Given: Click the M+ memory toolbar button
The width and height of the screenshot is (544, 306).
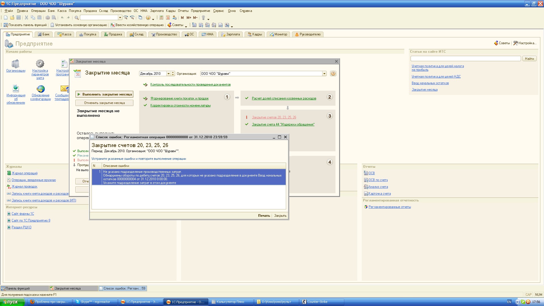Looking at the screenshot, I should coord(189,18).
